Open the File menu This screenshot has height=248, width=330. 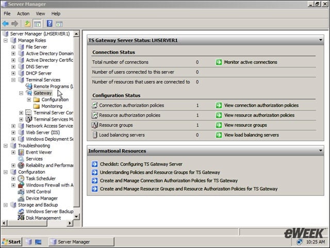7,14
